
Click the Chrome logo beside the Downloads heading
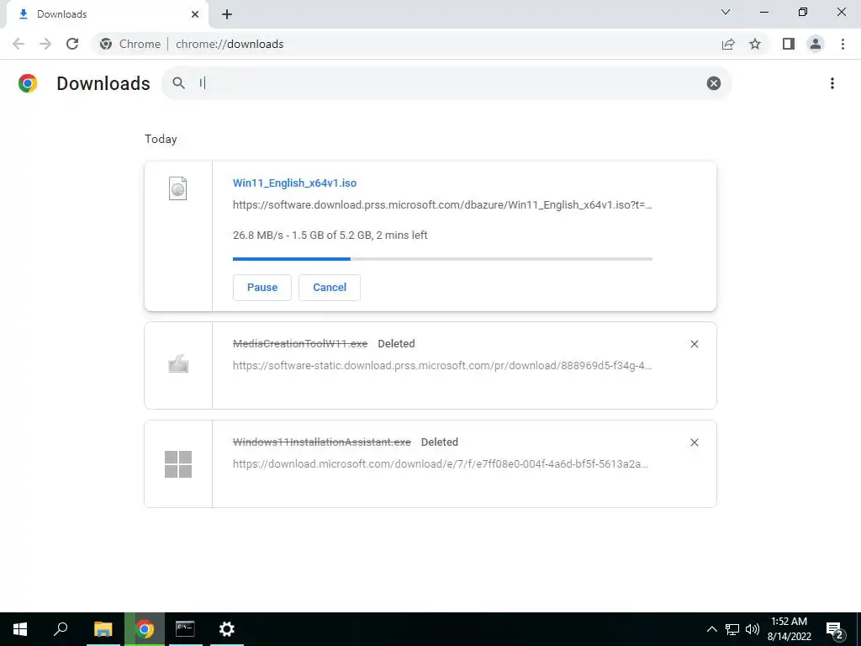click(28, 83)
